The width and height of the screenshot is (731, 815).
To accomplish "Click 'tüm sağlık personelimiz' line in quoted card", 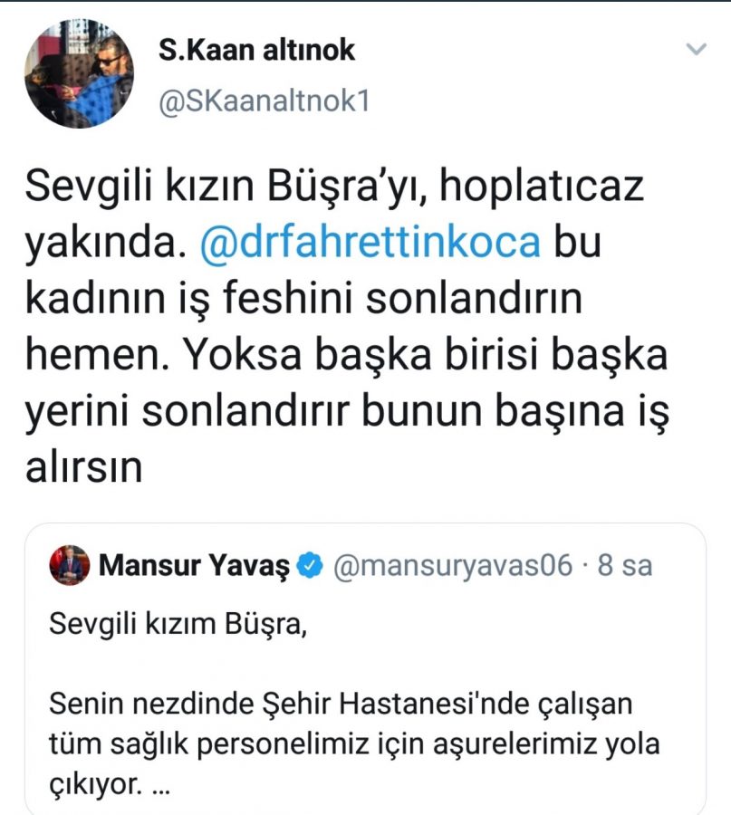I will coord(354,743).
